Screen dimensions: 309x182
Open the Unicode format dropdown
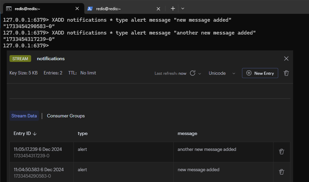(222, 73)
